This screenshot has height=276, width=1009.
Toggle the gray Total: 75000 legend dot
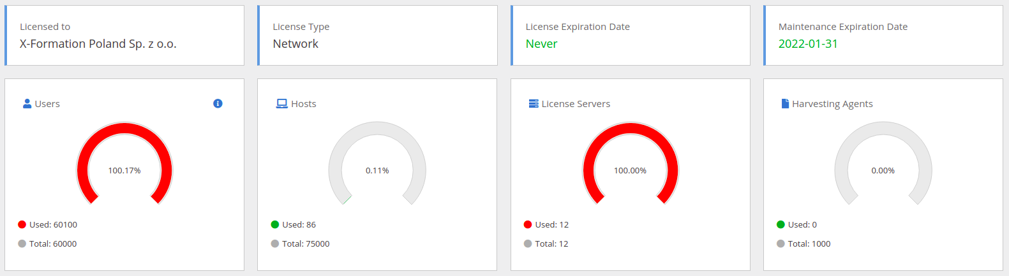point(275,243)
